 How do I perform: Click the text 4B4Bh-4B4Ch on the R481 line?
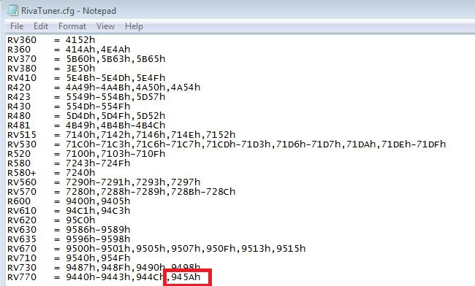pos(133,125)
